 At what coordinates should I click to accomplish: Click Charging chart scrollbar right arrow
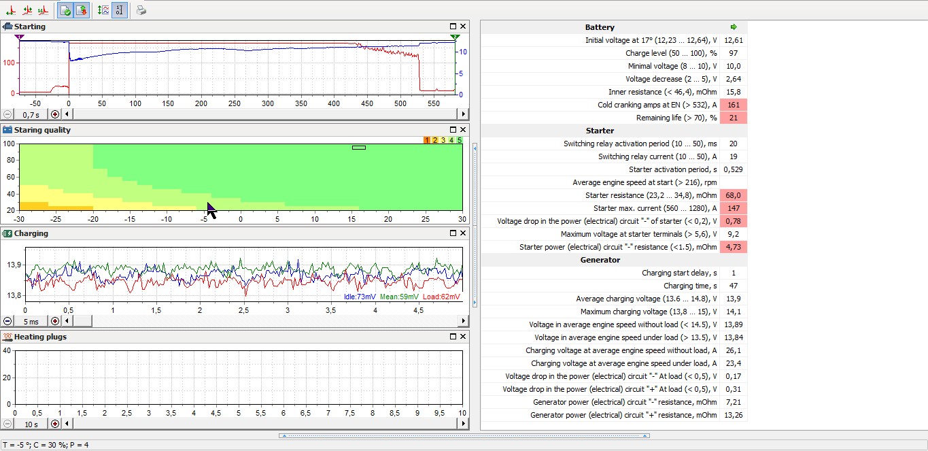pos(464,321)
